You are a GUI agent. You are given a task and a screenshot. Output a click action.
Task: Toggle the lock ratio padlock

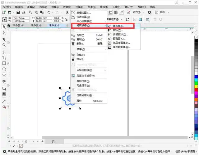click(66, 19)
